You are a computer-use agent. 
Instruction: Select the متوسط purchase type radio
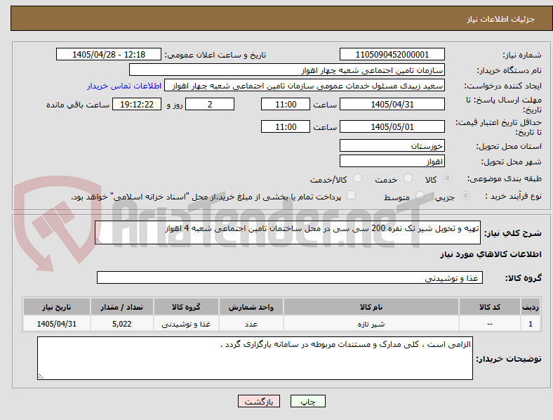tap(420, 196)
